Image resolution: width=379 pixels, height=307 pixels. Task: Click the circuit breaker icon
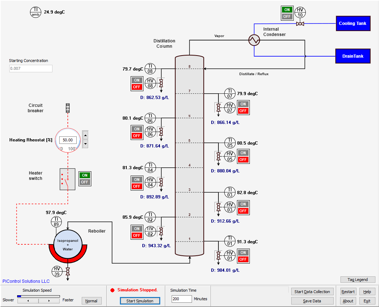coord(67,108)
